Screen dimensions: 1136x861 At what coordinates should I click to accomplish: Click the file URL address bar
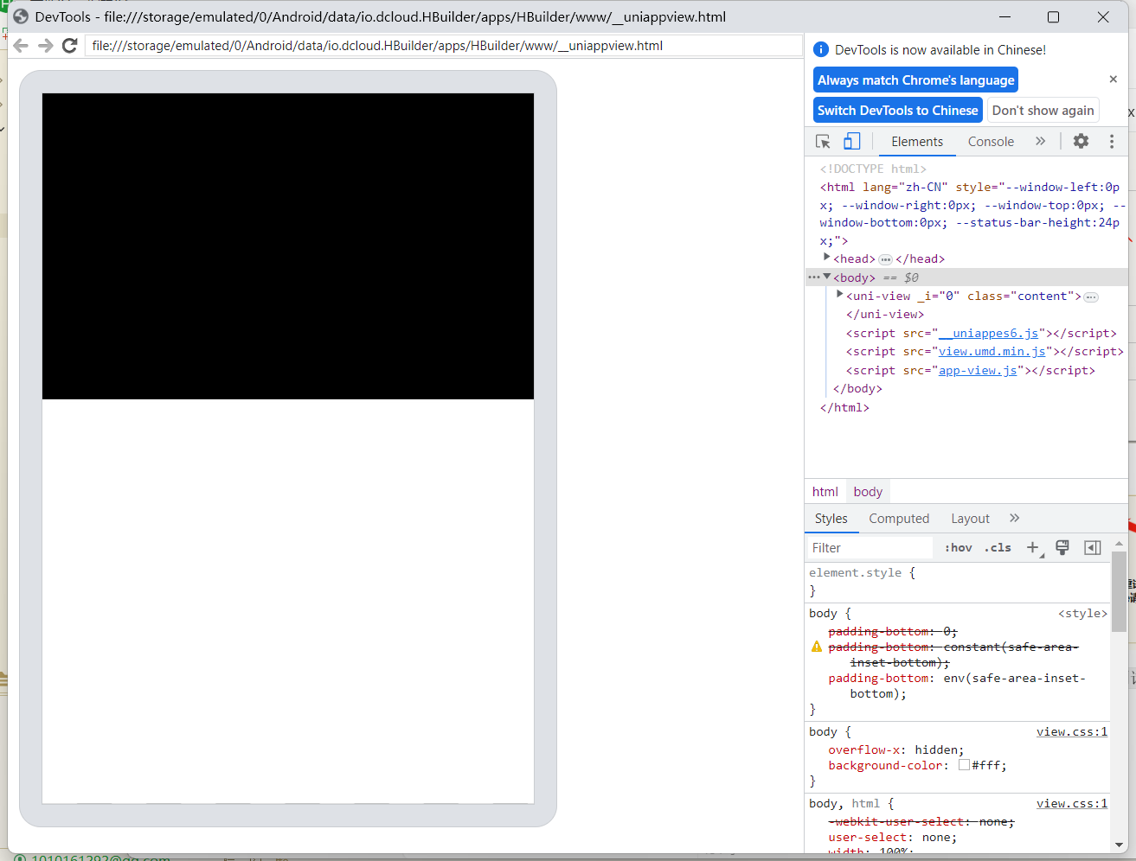click(x=443, y=46)
